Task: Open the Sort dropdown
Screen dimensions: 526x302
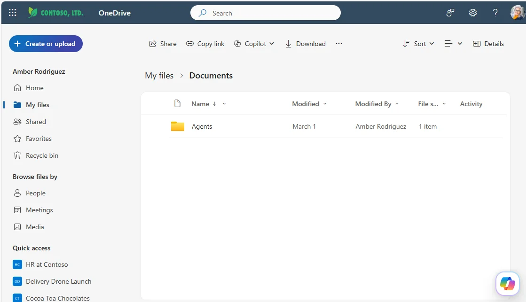Action: pyautogui.click(x=419, y=44)
